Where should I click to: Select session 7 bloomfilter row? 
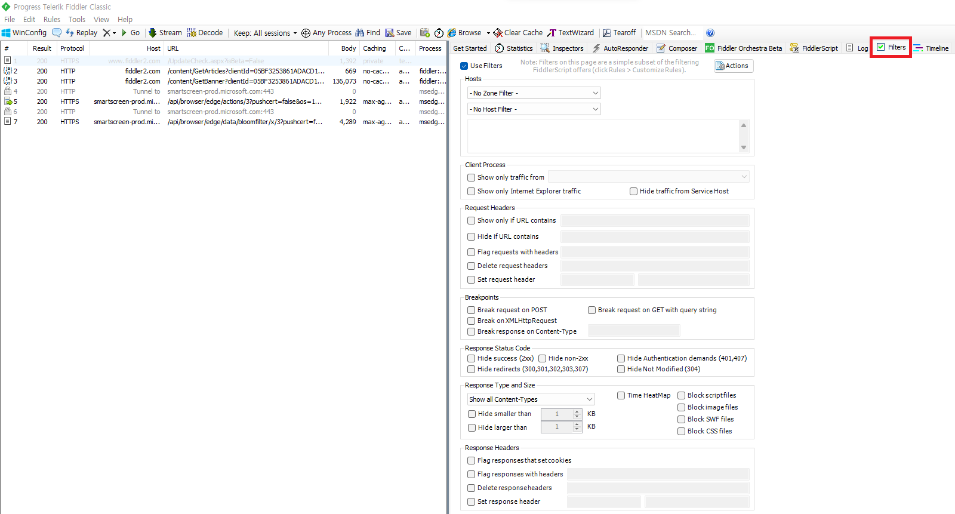pos(224,122)
